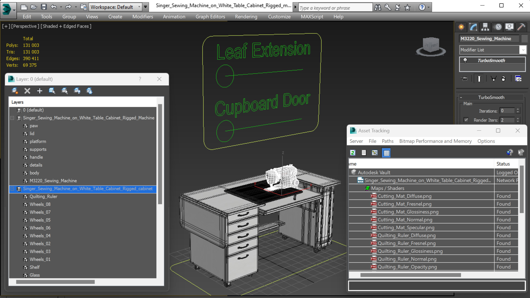Click the keyword search input field

tap(335, 8)
